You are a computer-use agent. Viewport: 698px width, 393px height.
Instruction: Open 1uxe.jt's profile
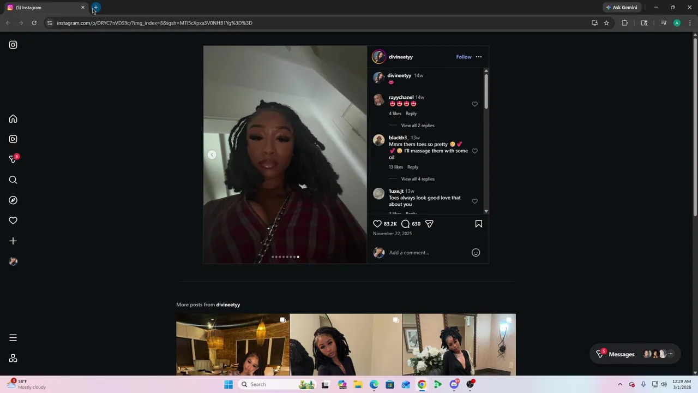(x=396, y=191)
